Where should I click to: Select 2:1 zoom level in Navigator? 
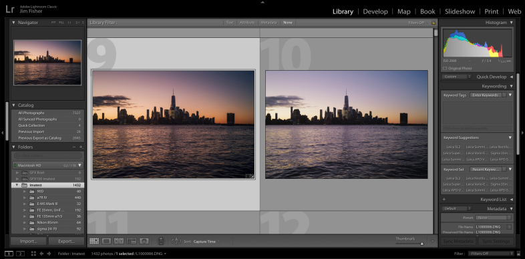[x=77, y=23]
